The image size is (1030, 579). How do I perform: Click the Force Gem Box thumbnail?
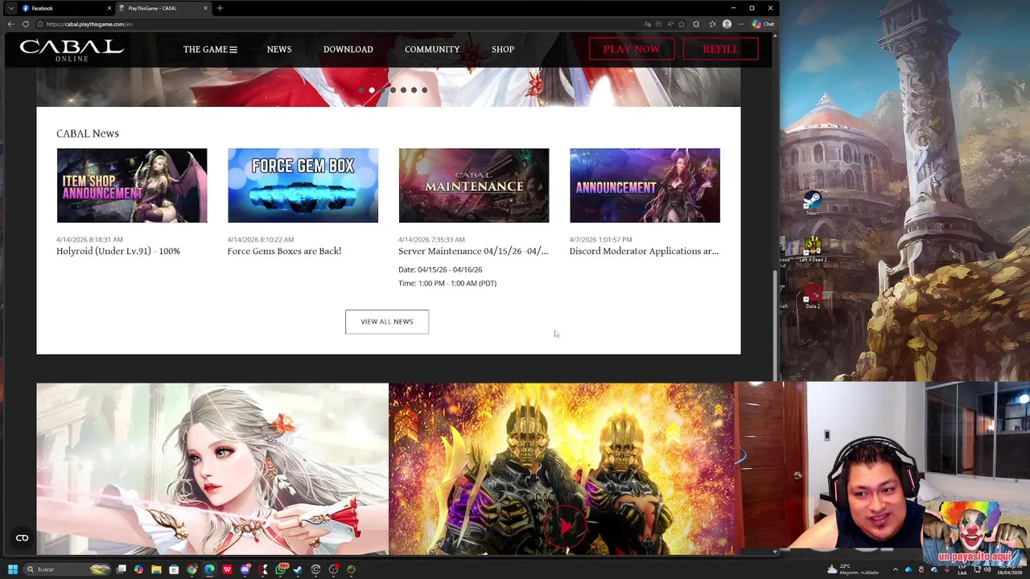303,186
